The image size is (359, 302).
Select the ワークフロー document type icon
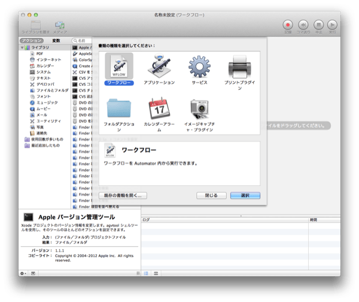pyautogui.click(x=119, y=66)
